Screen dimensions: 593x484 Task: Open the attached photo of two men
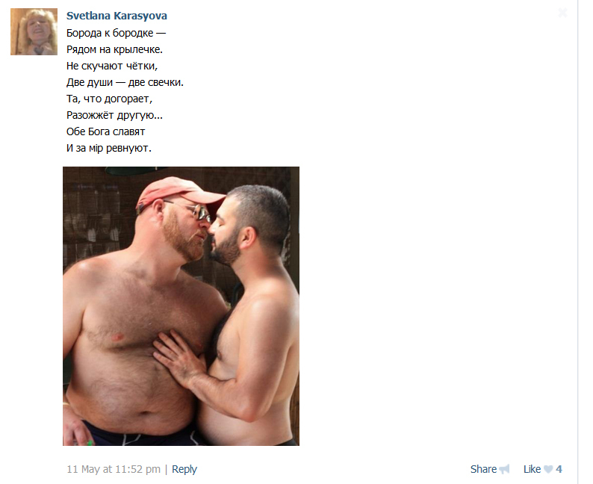[x=181, y=306]
